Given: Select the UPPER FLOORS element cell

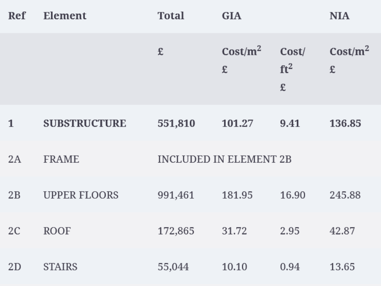Looking at the screenshot, I should click(81, 195).
